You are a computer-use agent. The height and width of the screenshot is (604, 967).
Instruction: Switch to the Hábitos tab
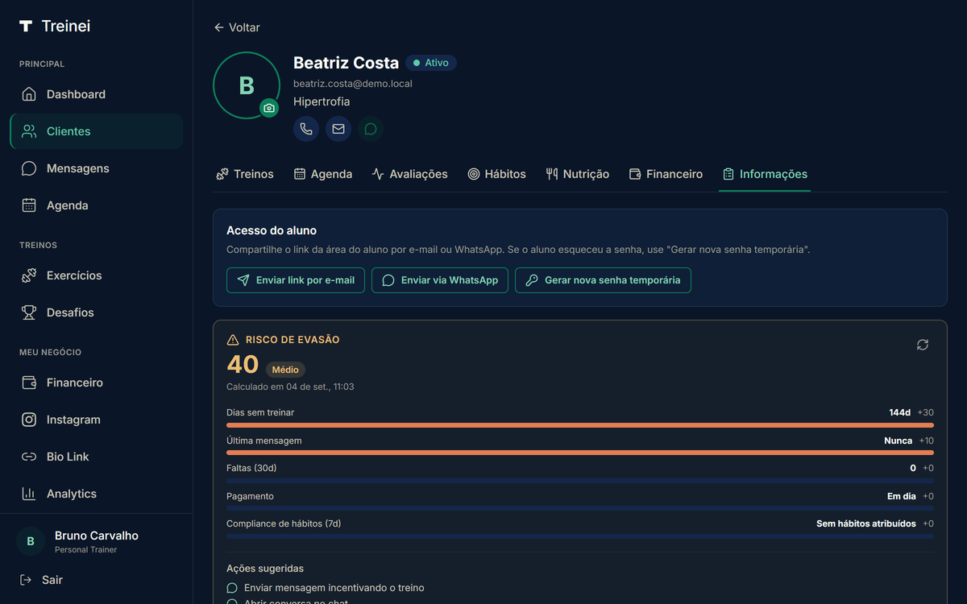pyautogui.click(x=496, y=174)
